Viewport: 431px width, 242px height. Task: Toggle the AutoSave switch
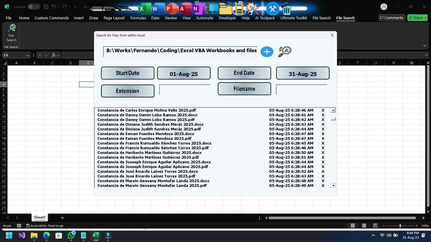click(34, 7)
